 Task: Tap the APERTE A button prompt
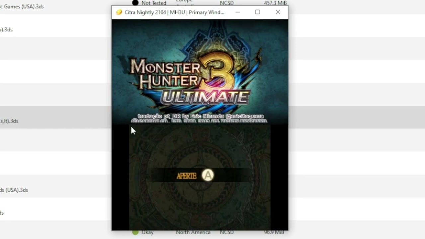click(x=195, y=175)
